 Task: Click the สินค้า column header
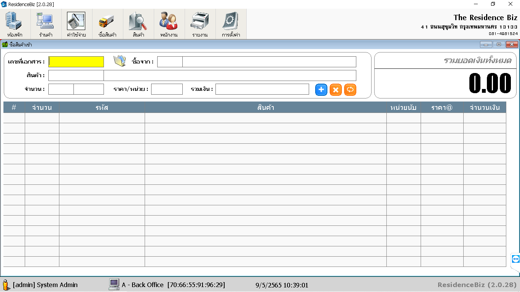tap(266, 108)
